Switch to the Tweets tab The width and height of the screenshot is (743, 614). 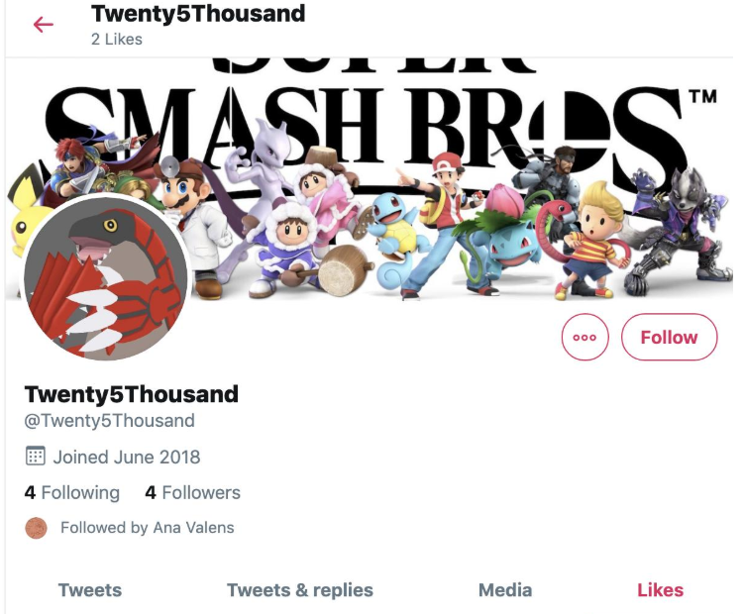point(90,590)
